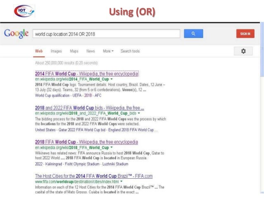The image size is (264, 198).
Task: Open the settings gear menu
Action: click(x=243, y=51)
